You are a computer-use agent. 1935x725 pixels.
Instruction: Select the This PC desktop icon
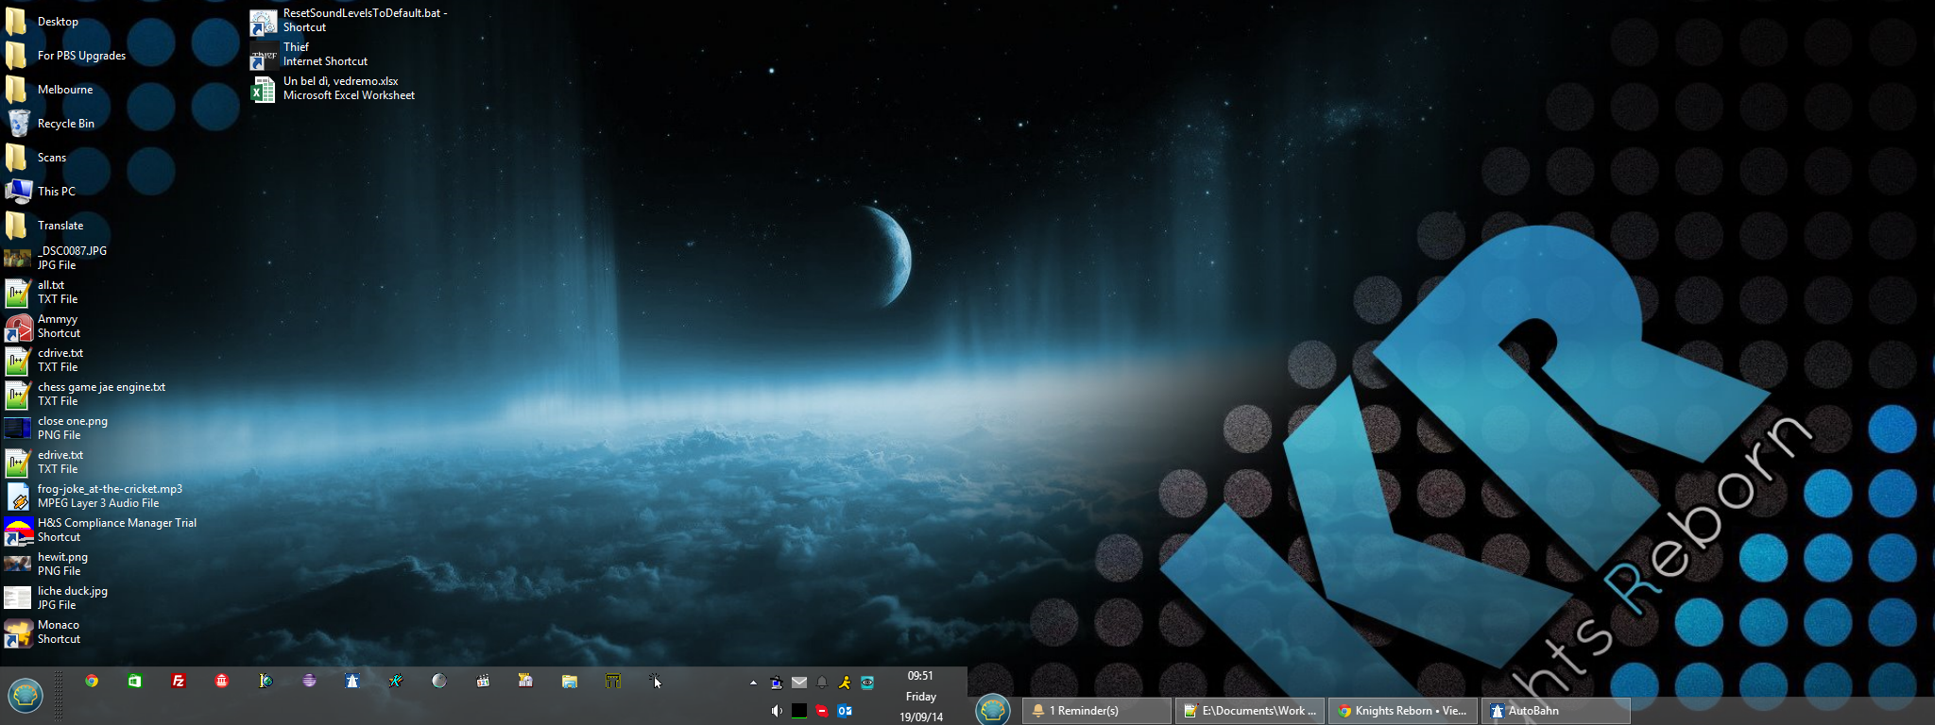tap(41, 192)
